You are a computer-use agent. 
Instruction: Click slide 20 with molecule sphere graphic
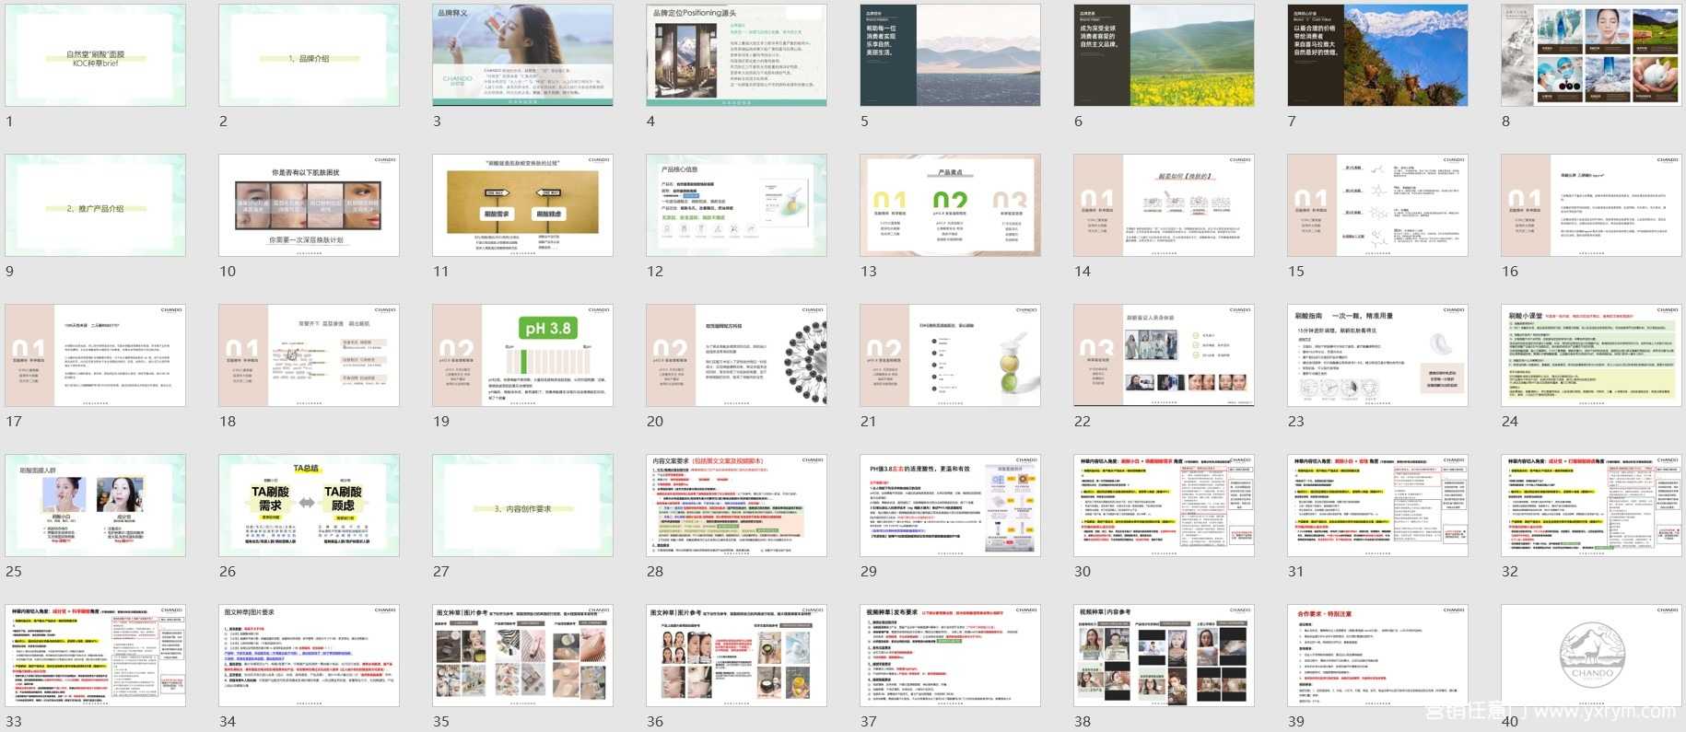coord(736,355)
